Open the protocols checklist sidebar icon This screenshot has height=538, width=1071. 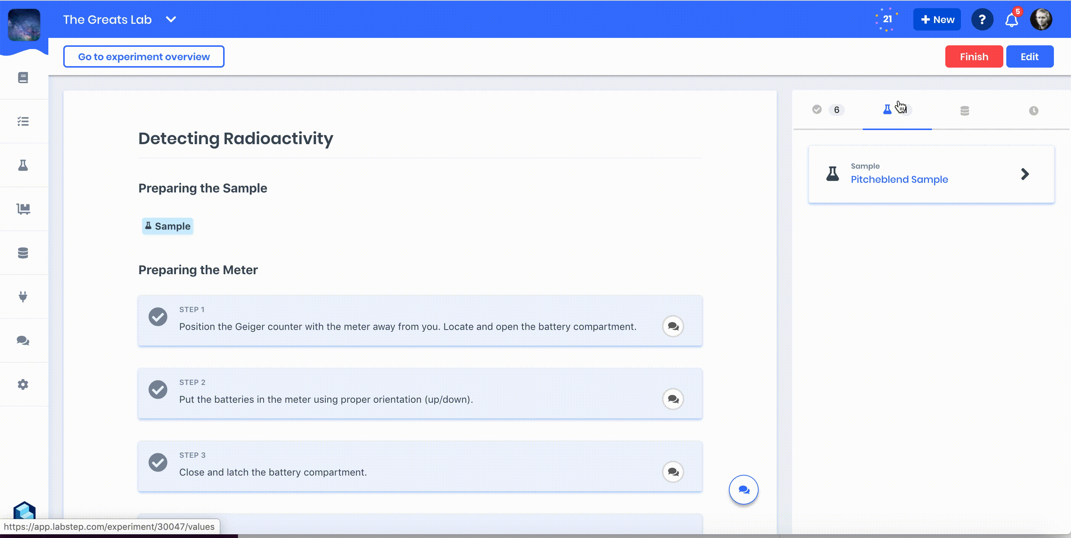pos(23,121)
